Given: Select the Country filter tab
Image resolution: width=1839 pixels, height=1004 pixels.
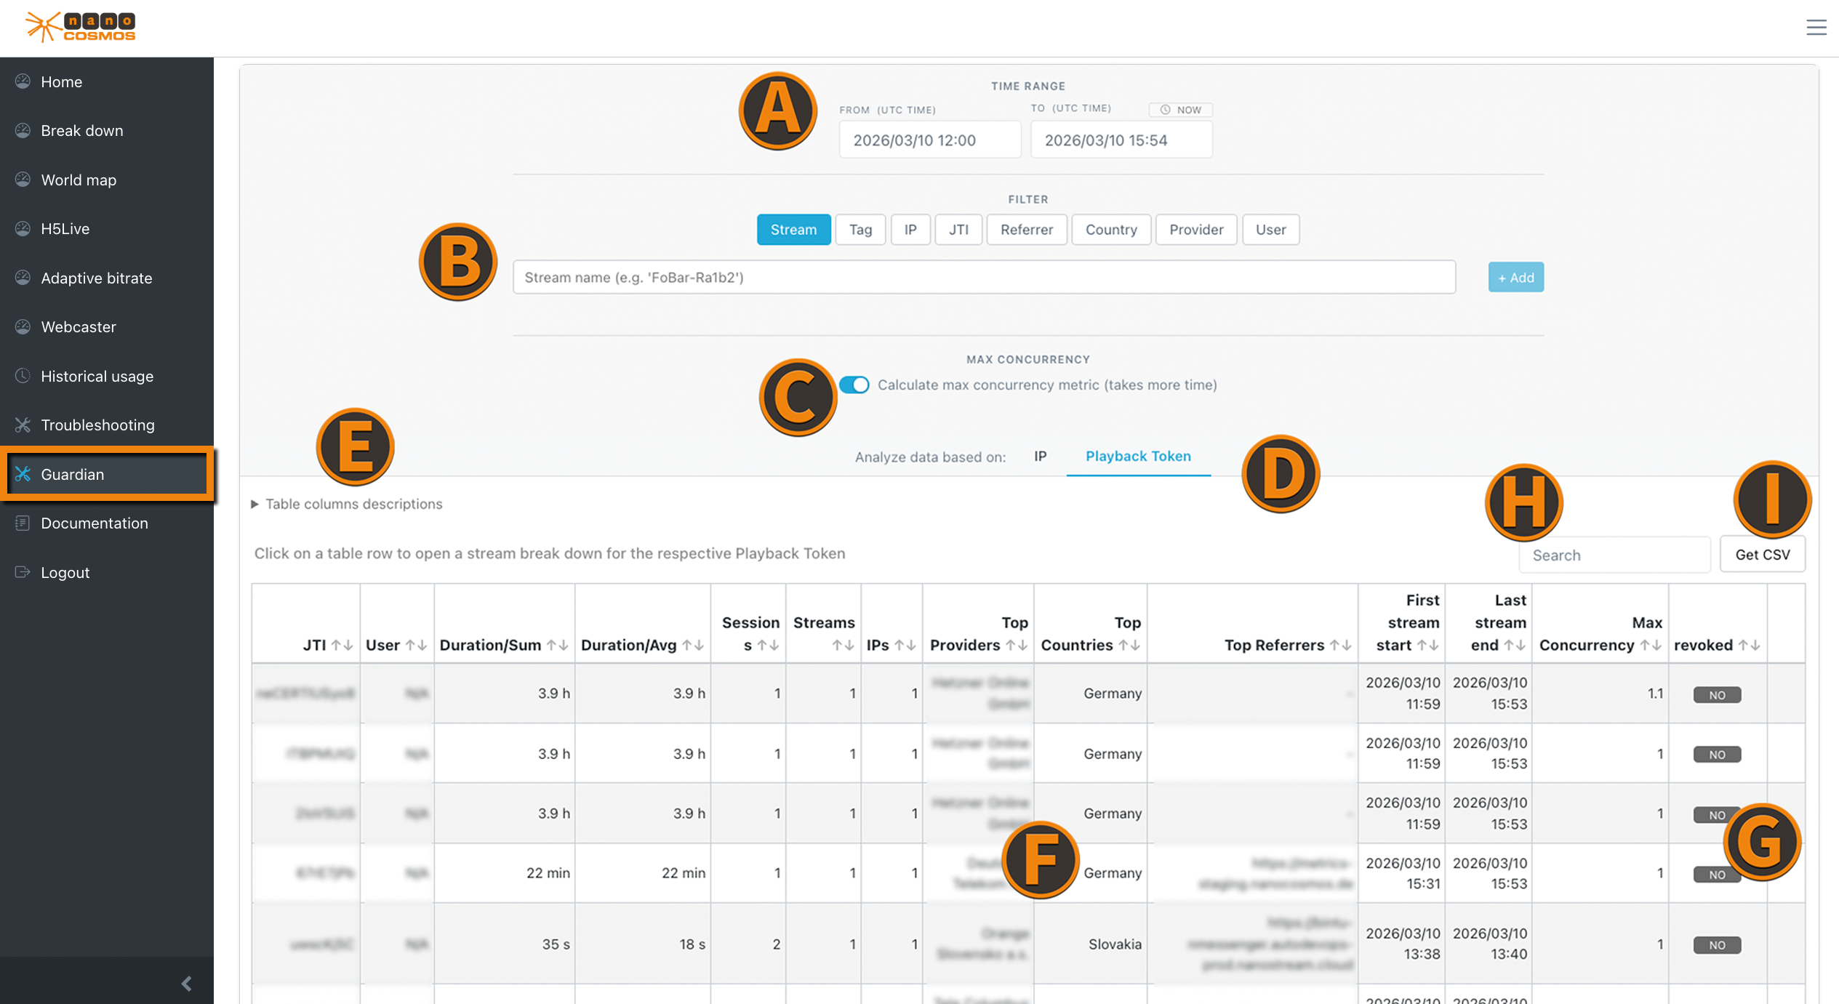Looking at the screenshot, I should (x=1111, y=229).
